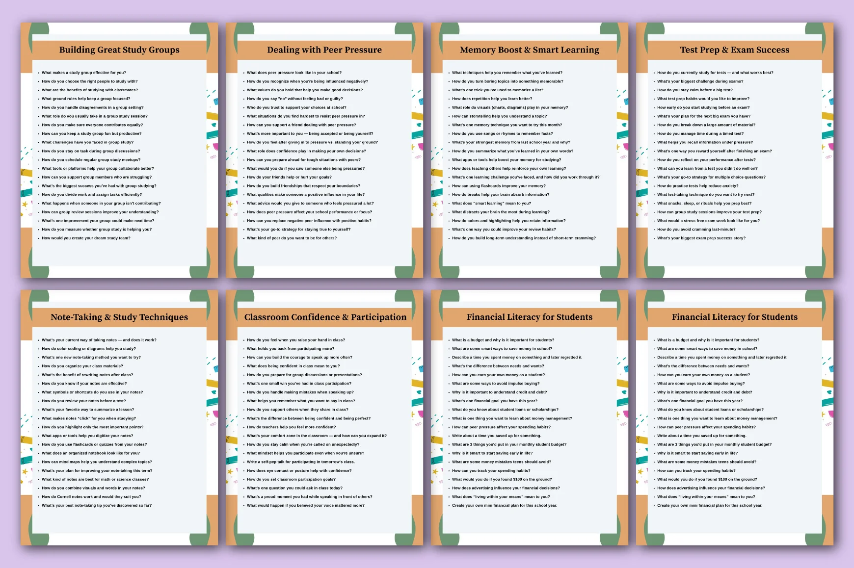Click "How do you avoid cramming last-minute?"
The width and height of the screenshot is (854, 568).
pos(696,230)
